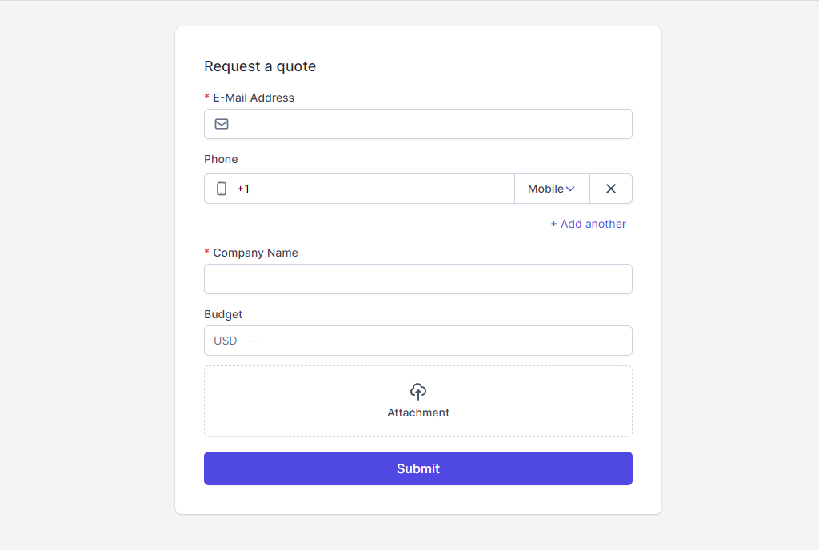Click the "+ Add another" phone link

click(588, 224)
